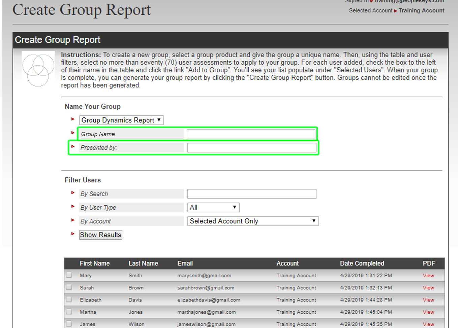465x328 pixels.
Task: Click the Presented by input field
Action: pos(251,147)
